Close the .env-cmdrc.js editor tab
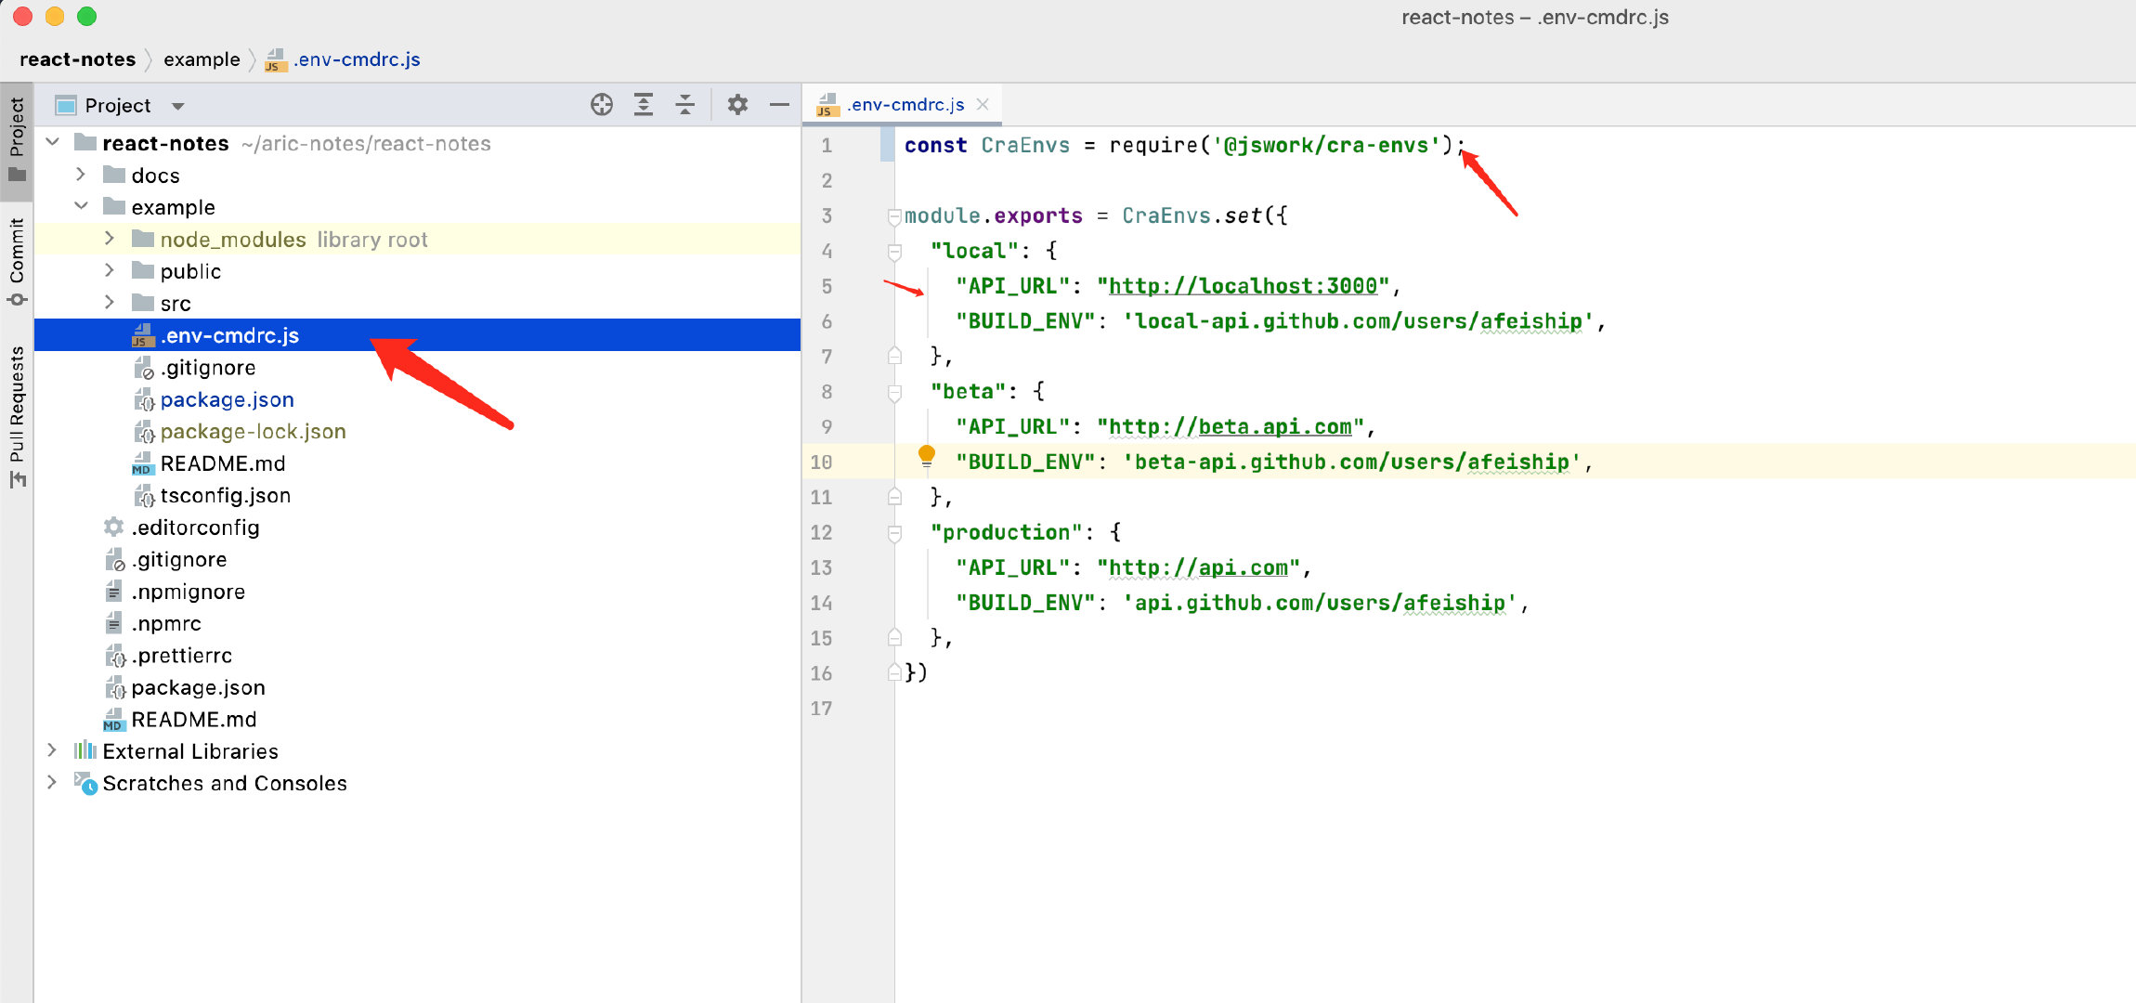 coord(983,104)
